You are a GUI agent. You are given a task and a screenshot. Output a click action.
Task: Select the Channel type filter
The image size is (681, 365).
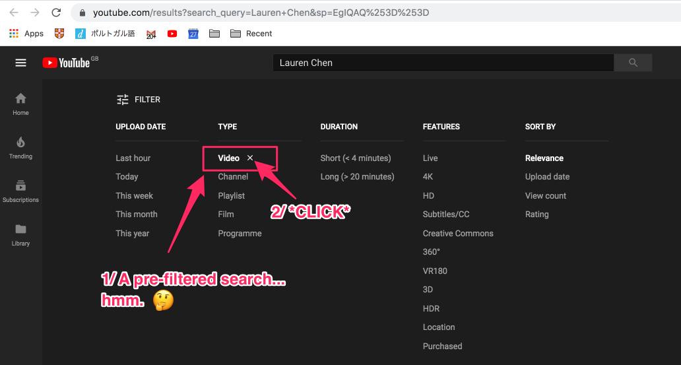pyautogui.click(x=233, y=177)
